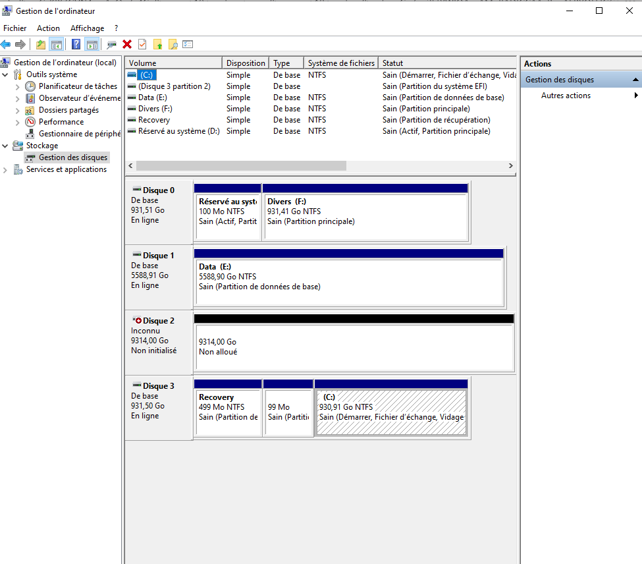Select the (Disque 3 partition 2) row
Screen dimensions: 642x564
coord(321,86)
